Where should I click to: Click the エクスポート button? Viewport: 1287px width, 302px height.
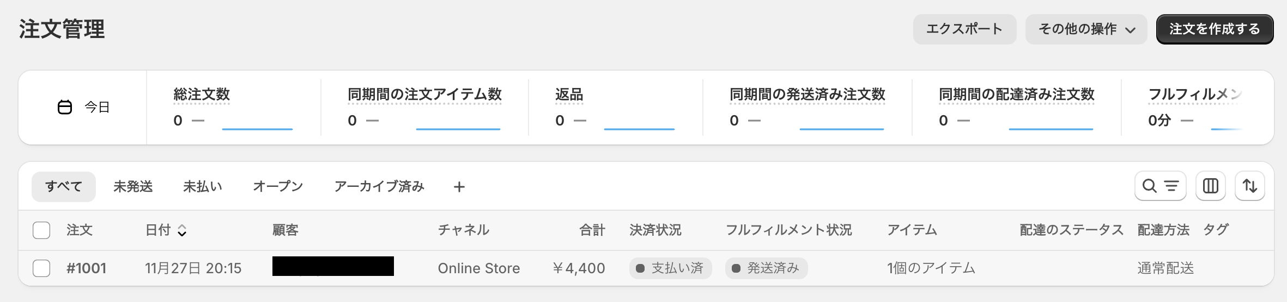964,29
